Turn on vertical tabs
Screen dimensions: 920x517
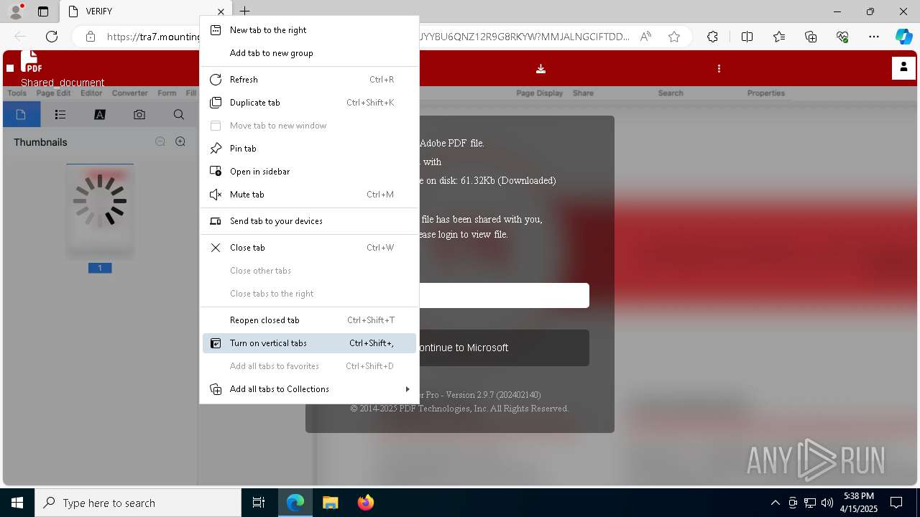click(309, 343)
